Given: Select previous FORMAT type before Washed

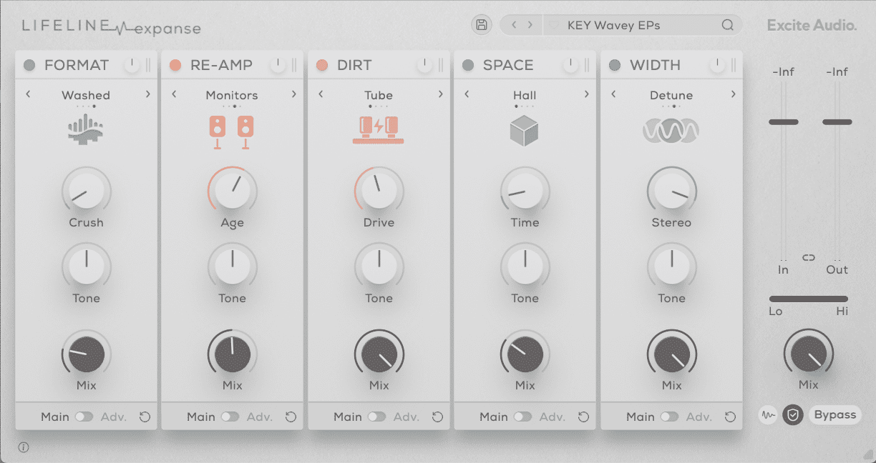Looking at the screenshot, I should 28,94.
